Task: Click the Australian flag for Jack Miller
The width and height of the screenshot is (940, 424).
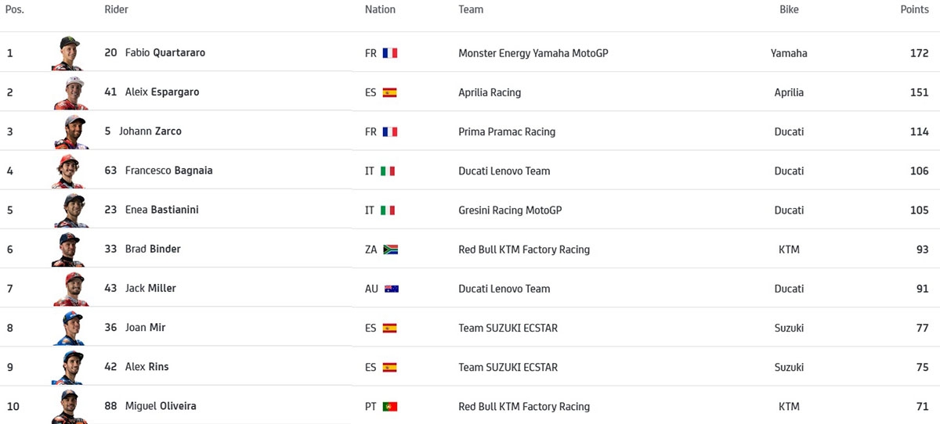Action: 392,289
